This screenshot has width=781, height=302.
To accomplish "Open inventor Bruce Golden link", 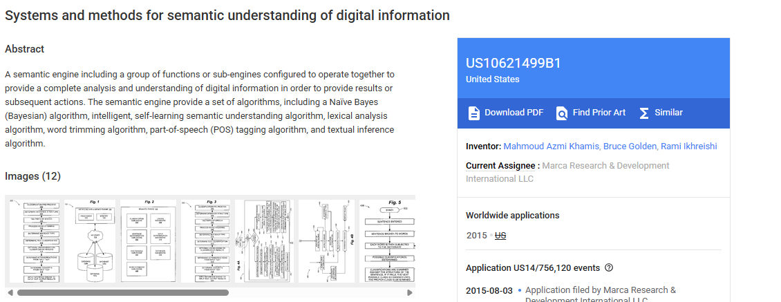I will (630, 147).
